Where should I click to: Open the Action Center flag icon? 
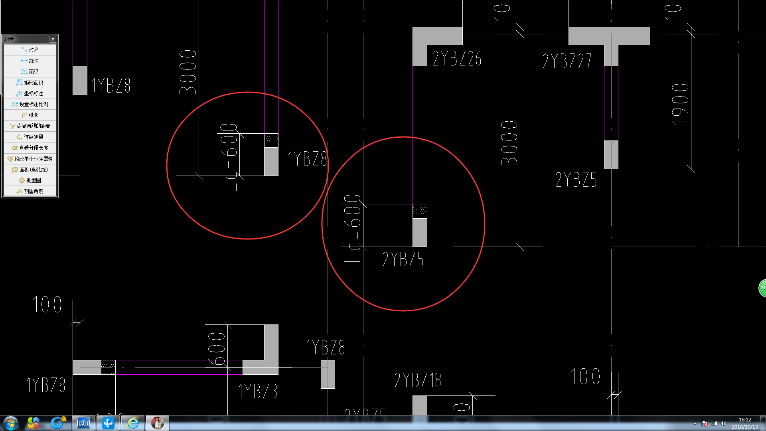tap(705, 423)
